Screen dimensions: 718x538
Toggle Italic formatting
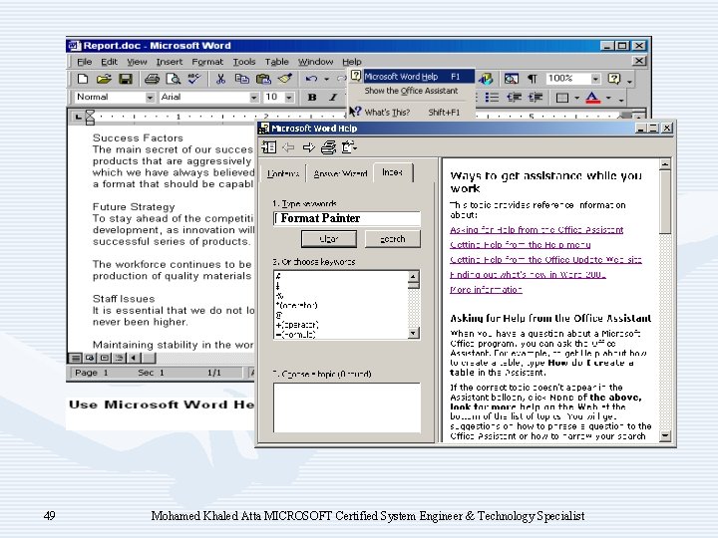(333, 97)
